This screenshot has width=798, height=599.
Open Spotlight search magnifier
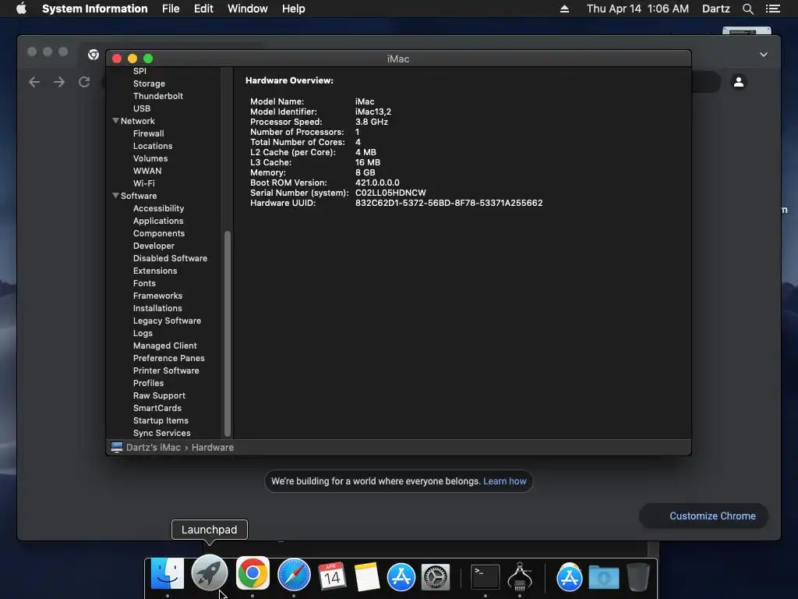(x=747, y=9)
